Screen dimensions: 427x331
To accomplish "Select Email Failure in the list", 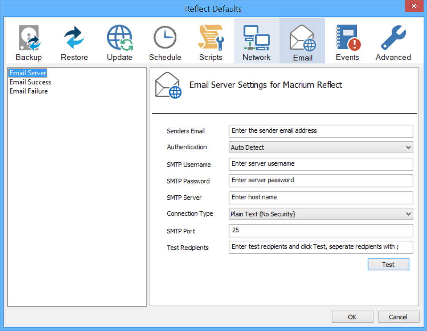I will click(29, 91).
